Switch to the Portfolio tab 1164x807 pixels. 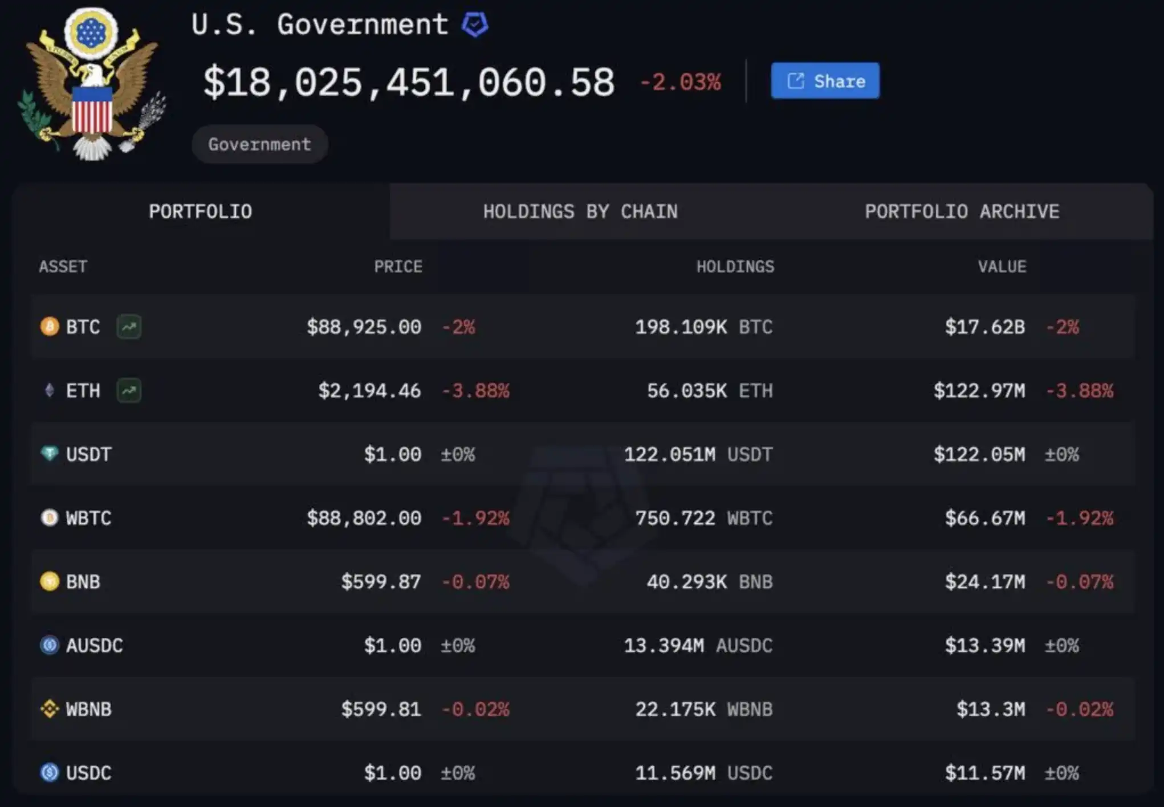[201, 211]
